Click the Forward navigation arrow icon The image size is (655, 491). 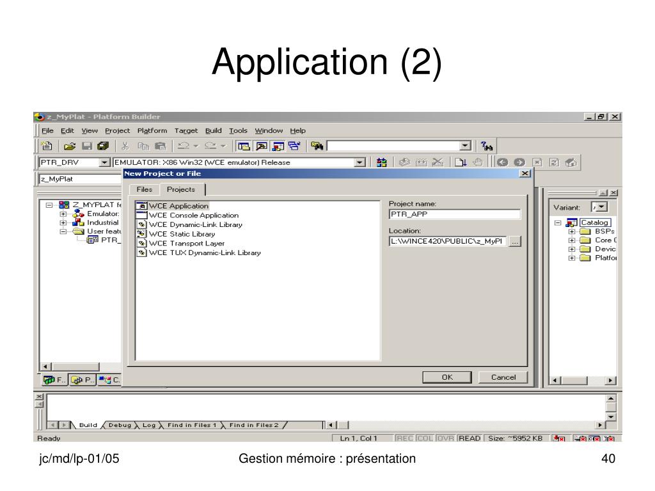519,162
